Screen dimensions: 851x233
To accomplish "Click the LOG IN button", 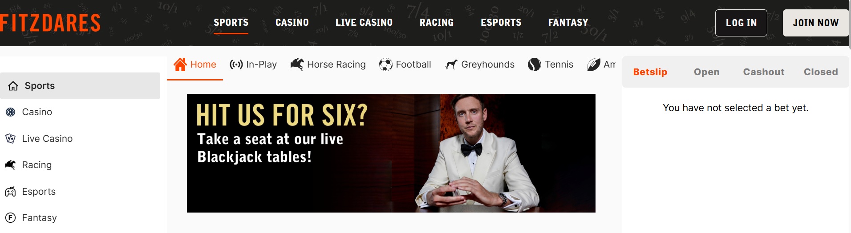I will tap(741, 23).
